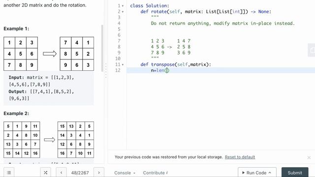Go to the previous problem arrow
This screenshot has width=315, height=177.
(x=61, y=173)
